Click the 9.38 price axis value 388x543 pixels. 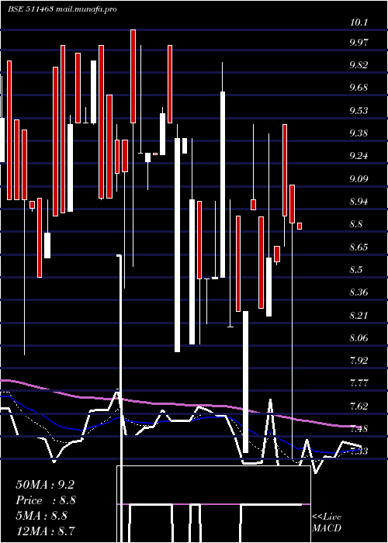359,133
